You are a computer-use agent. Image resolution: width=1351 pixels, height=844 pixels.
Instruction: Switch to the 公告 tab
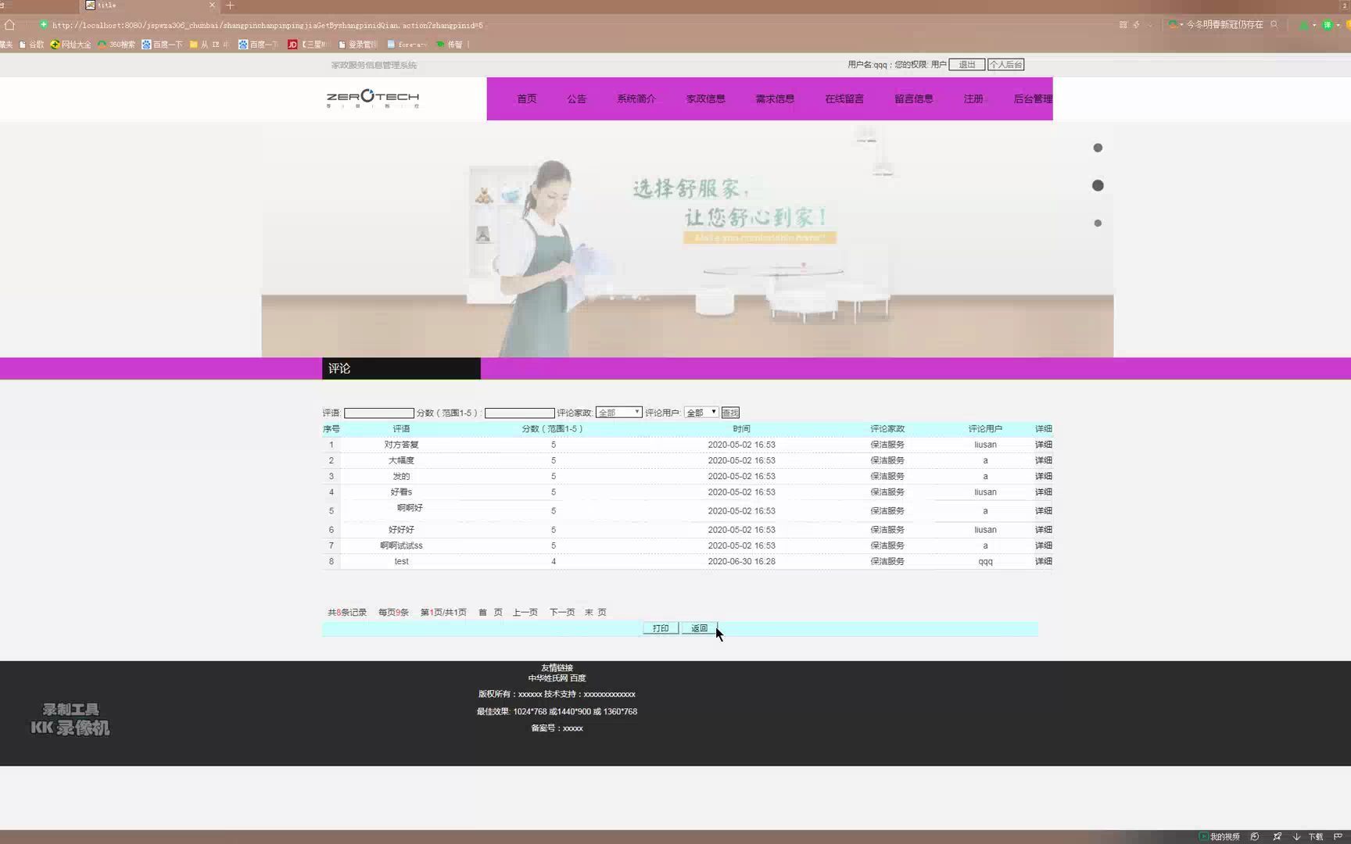[577, 99]
